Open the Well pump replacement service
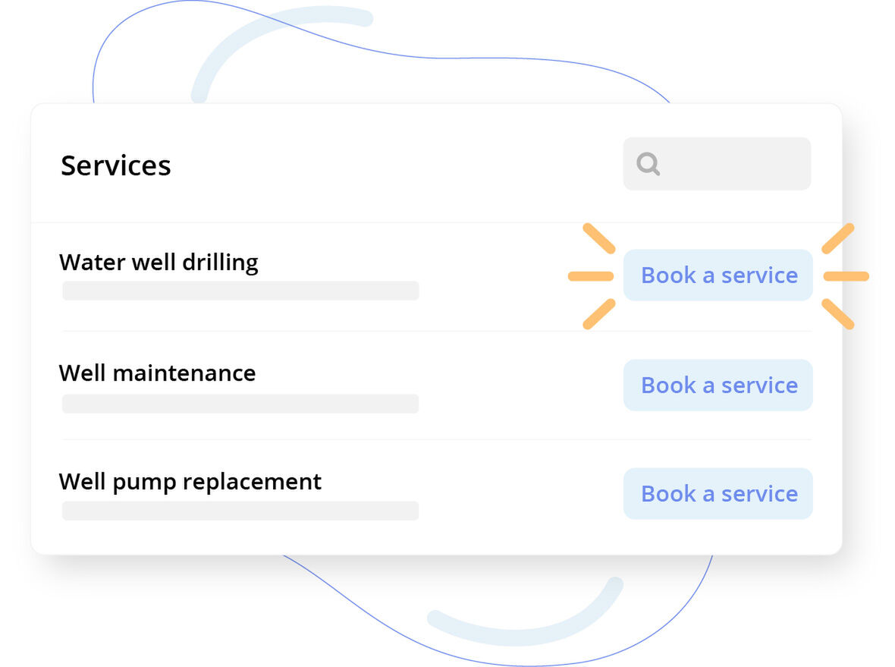The image size is (895, 667). click(x=190, y=482)
